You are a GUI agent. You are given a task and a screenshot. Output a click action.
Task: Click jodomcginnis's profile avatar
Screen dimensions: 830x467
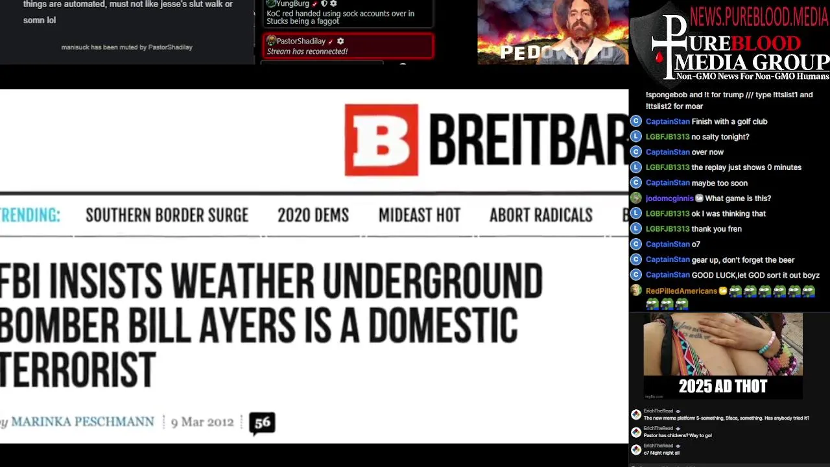635,198
